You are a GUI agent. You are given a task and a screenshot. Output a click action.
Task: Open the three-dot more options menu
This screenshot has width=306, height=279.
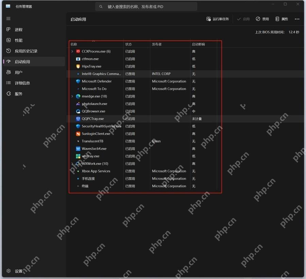pyautogui.click(x=297, y=19)
